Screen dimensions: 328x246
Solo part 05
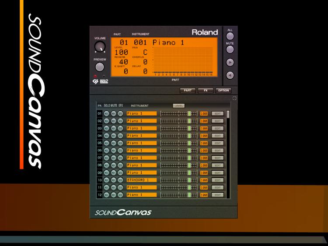[x=106, y=143]
